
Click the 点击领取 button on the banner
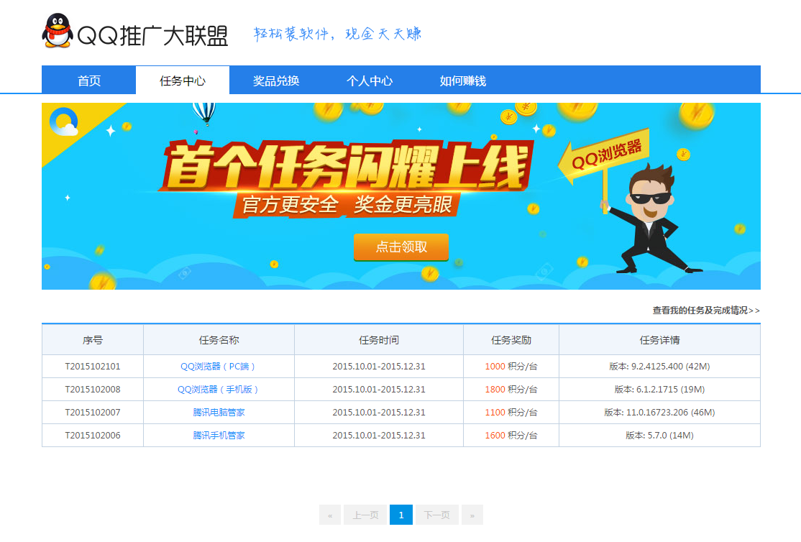tap(400, 247)
